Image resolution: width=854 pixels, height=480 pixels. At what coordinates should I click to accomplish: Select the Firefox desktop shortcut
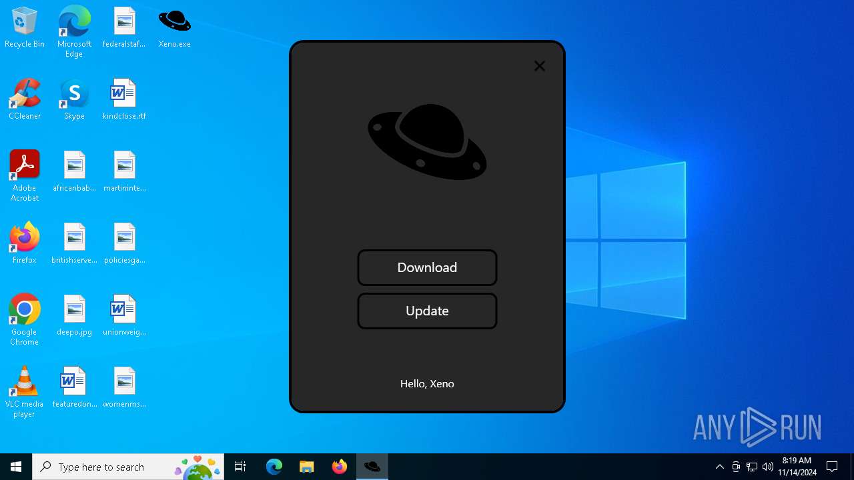25,244
